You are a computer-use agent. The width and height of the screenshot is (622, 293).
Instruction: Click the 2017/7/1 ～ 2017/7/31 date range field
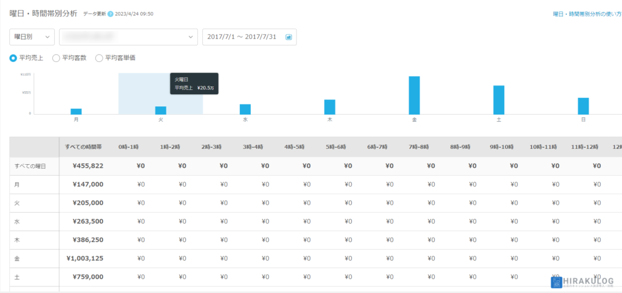[243, 37]
